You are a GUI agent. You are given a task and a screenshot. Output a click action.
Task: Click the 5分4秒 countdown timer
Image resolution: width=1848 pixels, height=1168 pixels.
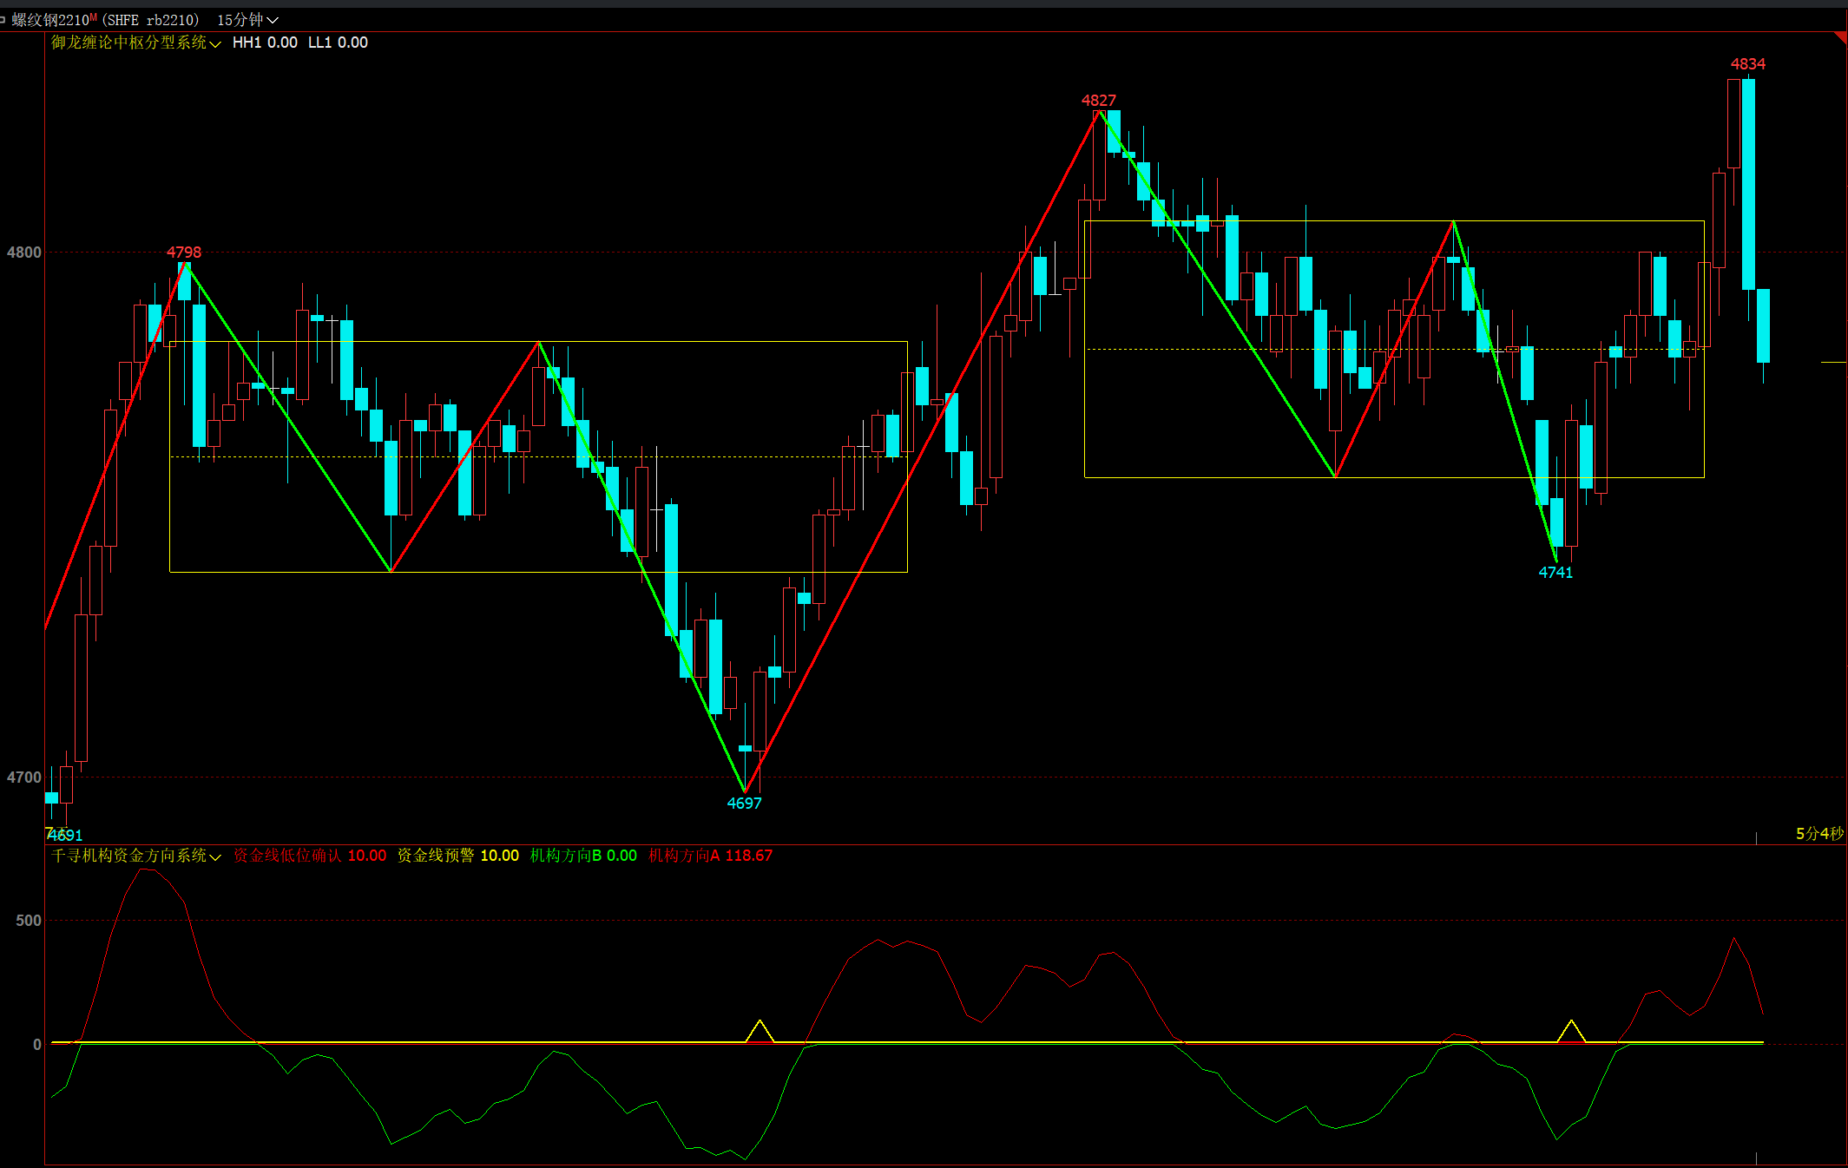[x=1819, y=834]
